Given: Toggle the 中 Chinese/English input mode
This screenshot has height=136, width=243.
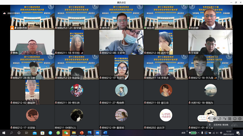Looking at the screenshot, I should click(215, 118).
